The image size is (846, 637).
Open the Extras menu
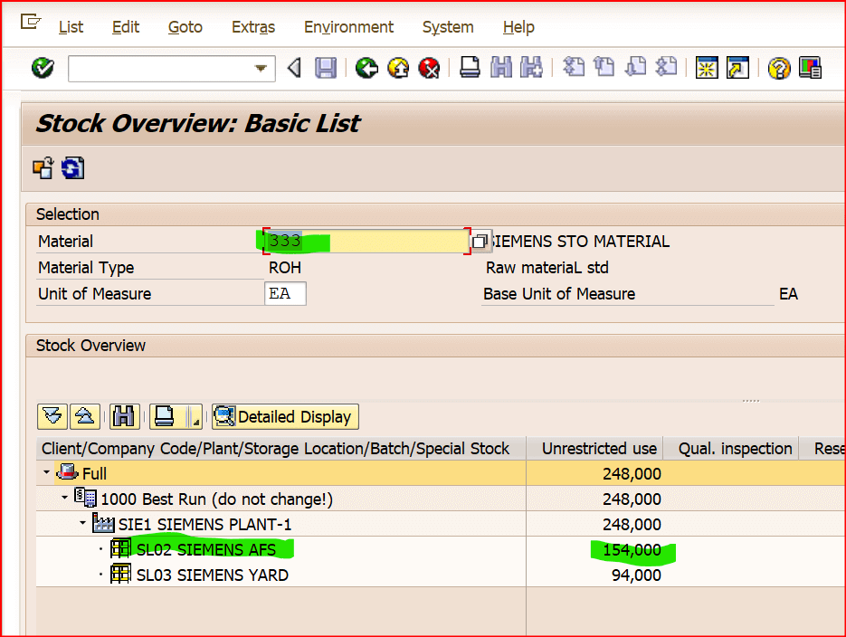click(253, 27)
